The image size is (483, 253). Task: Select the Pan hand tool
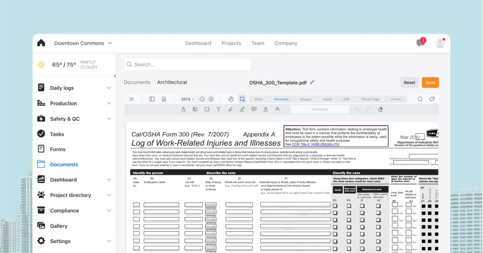click(x=231, y=99)
